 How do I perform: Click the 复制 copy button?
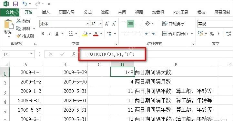click(23, 28)
